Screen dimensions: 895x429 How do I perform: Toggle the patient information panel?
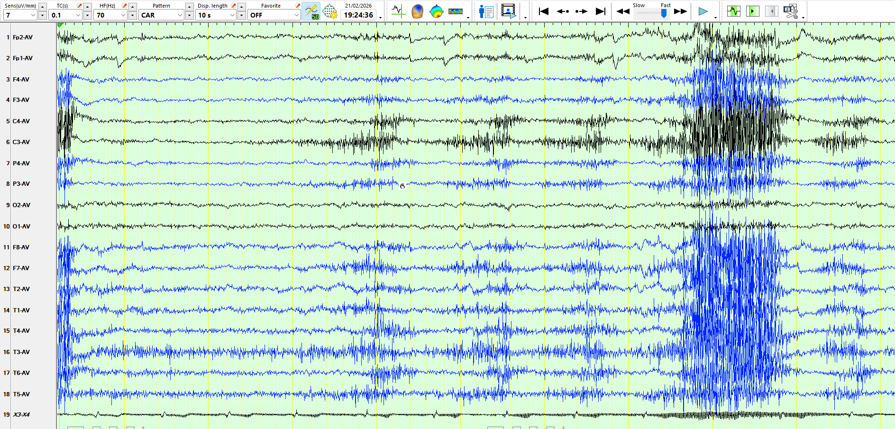coord(486,11)
